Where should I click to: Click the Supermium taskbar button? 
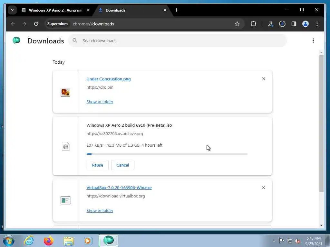109,241
